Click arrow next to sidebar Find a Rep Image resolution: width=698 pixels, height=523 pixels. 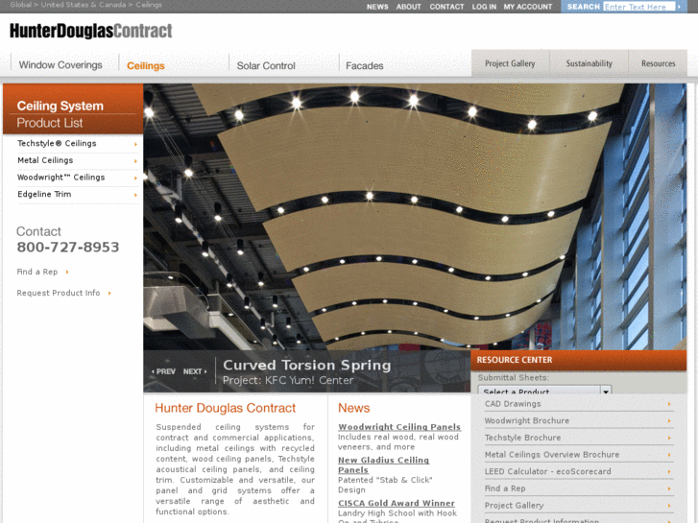pos(67,272)
